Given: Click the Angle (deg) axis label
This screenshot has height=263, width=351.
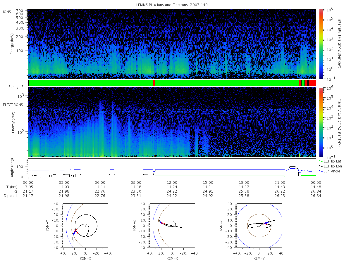Looking at the screenshot, I should 13,168.
